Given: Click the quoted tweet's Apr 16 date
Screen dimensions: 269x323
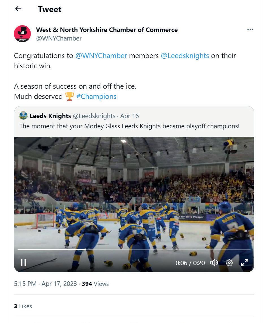Looking at the screenshot, I should pos(130,116).
